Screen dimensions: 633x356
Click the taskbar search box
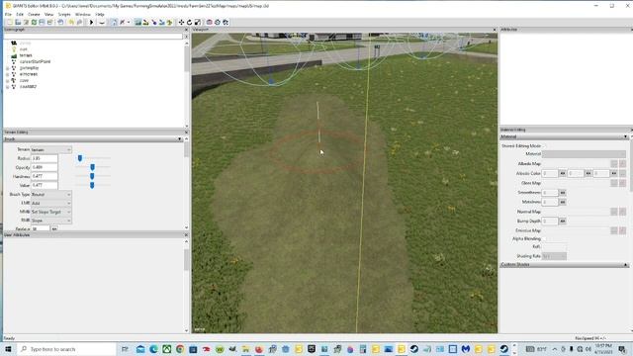tap(66, 349)
